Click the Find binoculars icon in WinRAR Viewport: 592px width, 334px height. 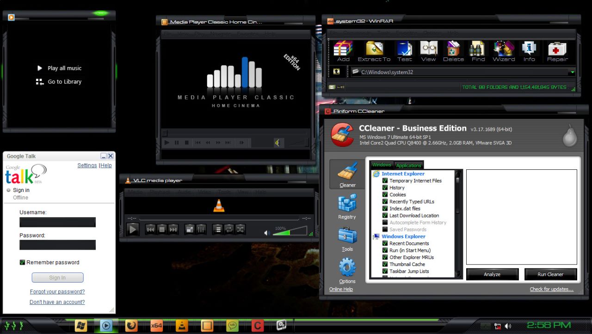[x=478, y=51]
